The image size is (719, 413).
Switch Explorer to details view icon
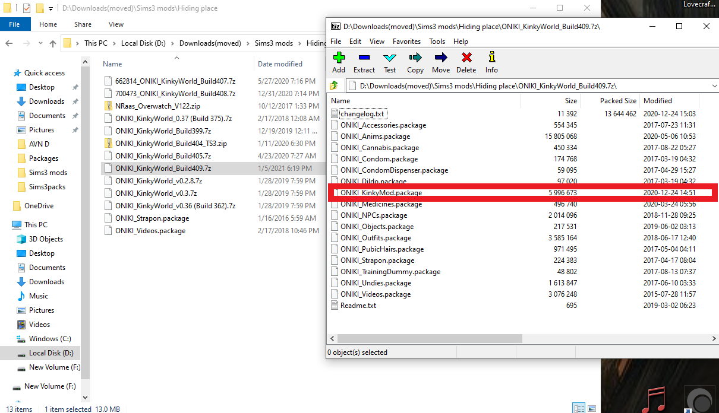coord(578,408)
